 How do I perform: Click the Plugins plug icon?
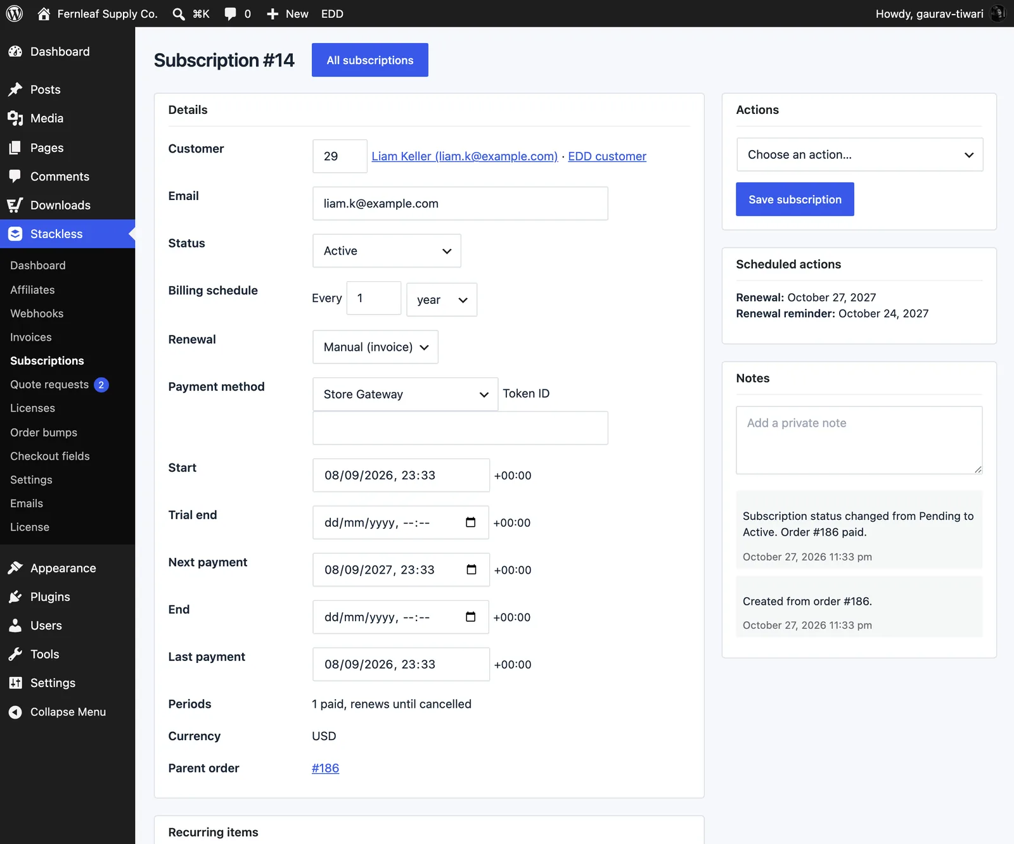(15, 596)
